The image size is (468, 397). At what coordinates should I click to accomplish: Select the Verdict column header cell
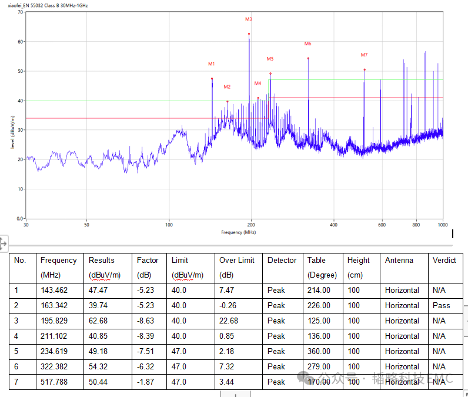(444, 261)
